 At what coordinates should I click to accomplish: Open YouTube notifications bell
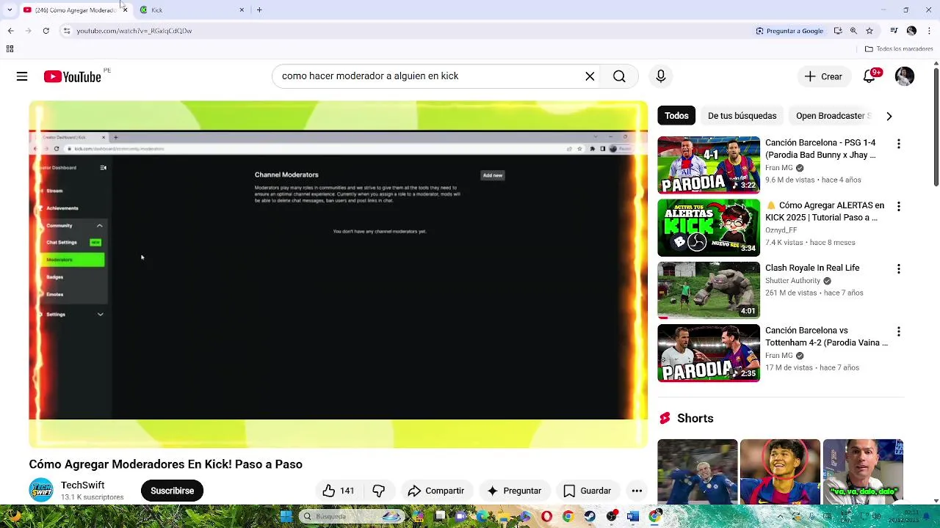[x=869, y=76]
